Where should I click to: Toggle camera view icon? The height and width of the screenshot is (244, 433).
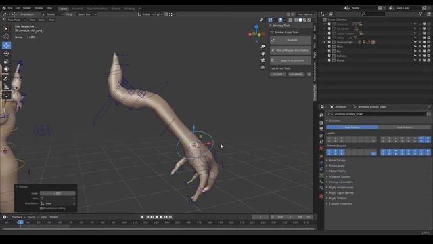pyautogui.click(x=263, y=60)
